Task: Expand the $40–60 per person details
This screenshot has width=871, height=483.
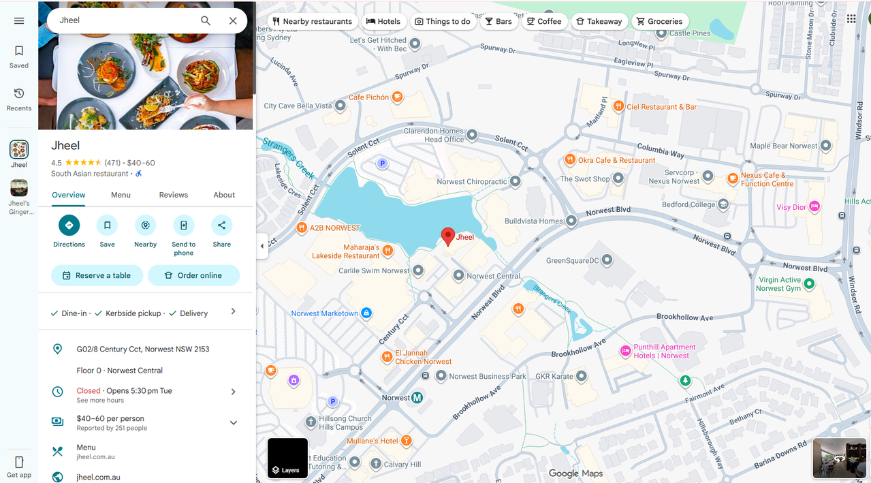Action: (x=233, y=422)
